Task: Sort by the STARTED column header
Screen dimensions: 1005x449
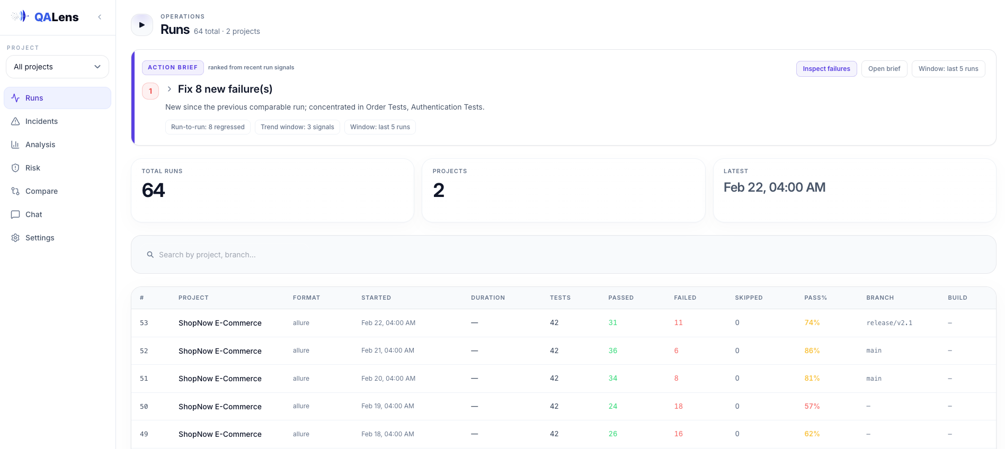Action: click(376, 298)
